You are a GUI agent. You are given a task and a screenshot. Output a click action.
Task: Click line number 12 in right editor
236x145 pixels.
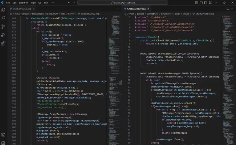(x=129, y=54)
